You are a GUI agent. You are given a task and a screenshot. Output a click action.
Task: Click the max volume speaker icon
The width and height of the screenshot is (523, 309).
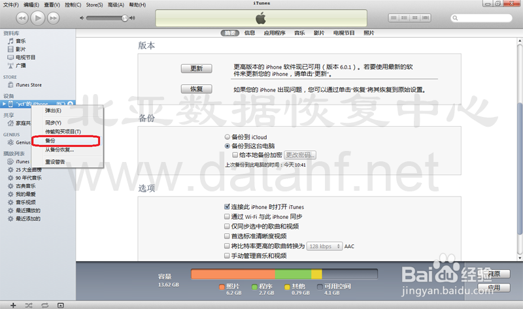[133, 18]
